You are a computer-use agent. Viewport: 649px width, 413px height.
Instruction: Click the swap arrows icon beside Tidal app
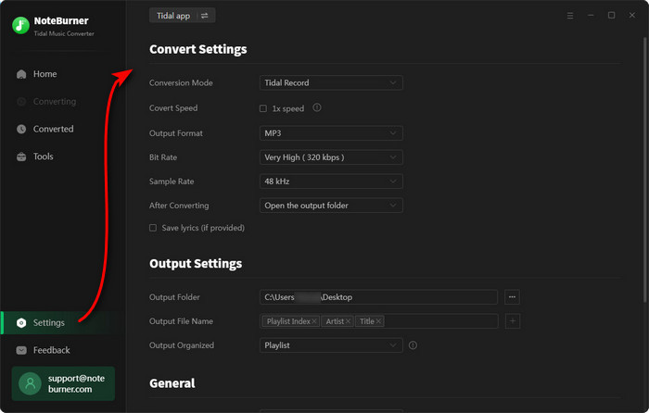pos(205,16)
